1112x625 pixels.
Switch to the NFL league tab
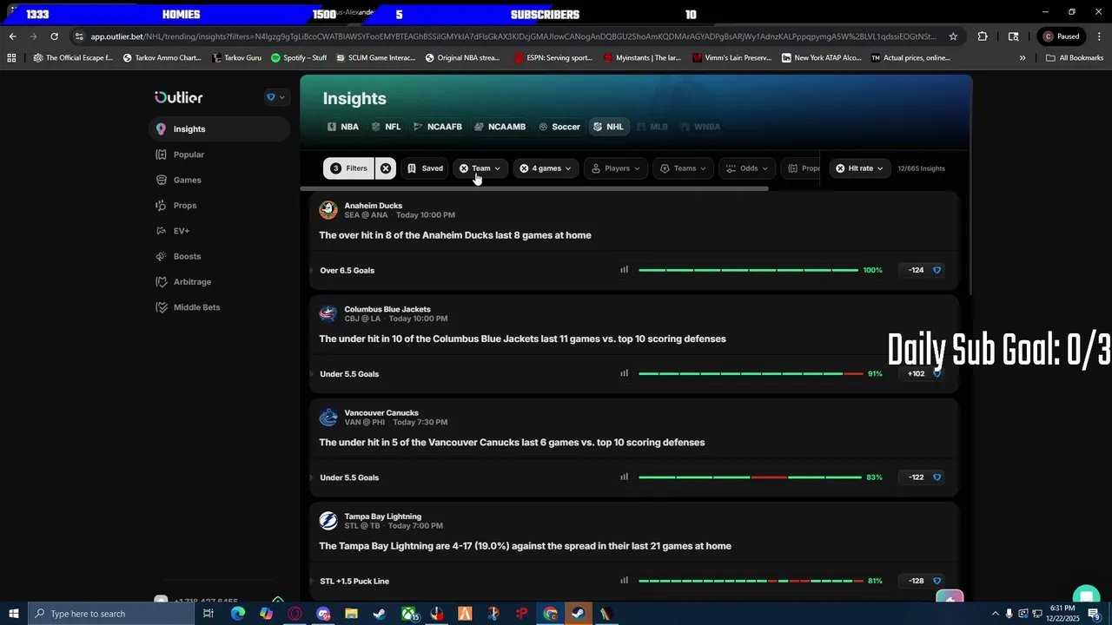click(386, 127)
